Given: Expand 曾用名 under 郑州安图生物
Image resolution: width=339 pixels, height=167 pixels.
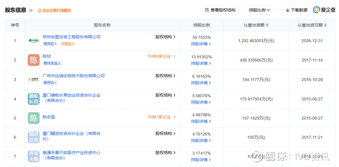Looking at the screenshot, I should 50,44.
